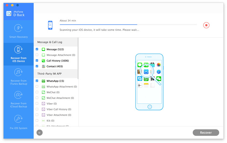Check the WeChat (0) checkbox

tap(37, 92)
